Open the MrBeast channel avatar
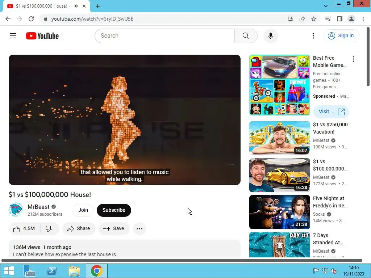 click(x=16, y=210)
